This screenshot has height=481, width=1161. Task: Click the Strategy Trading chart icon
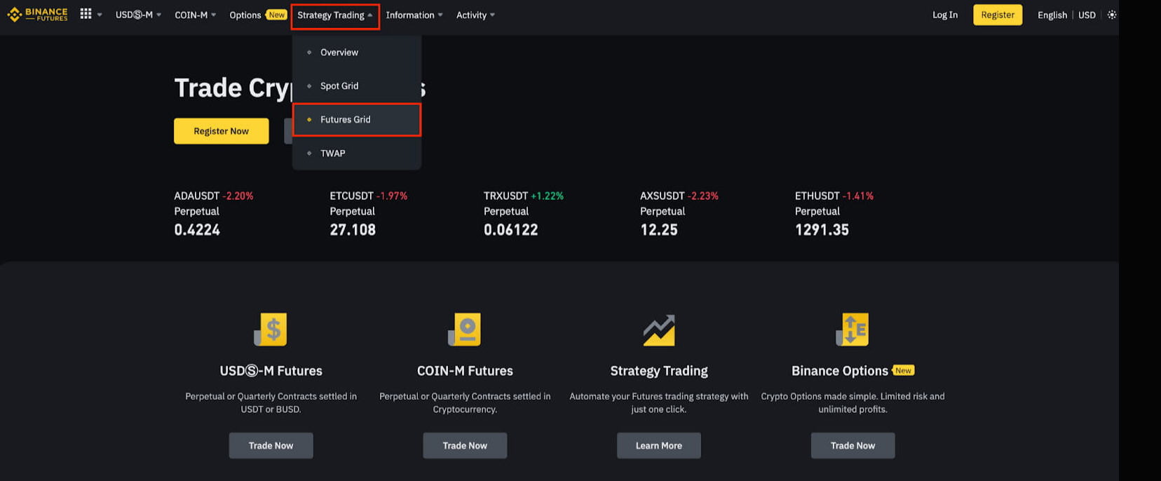[659, 330]
